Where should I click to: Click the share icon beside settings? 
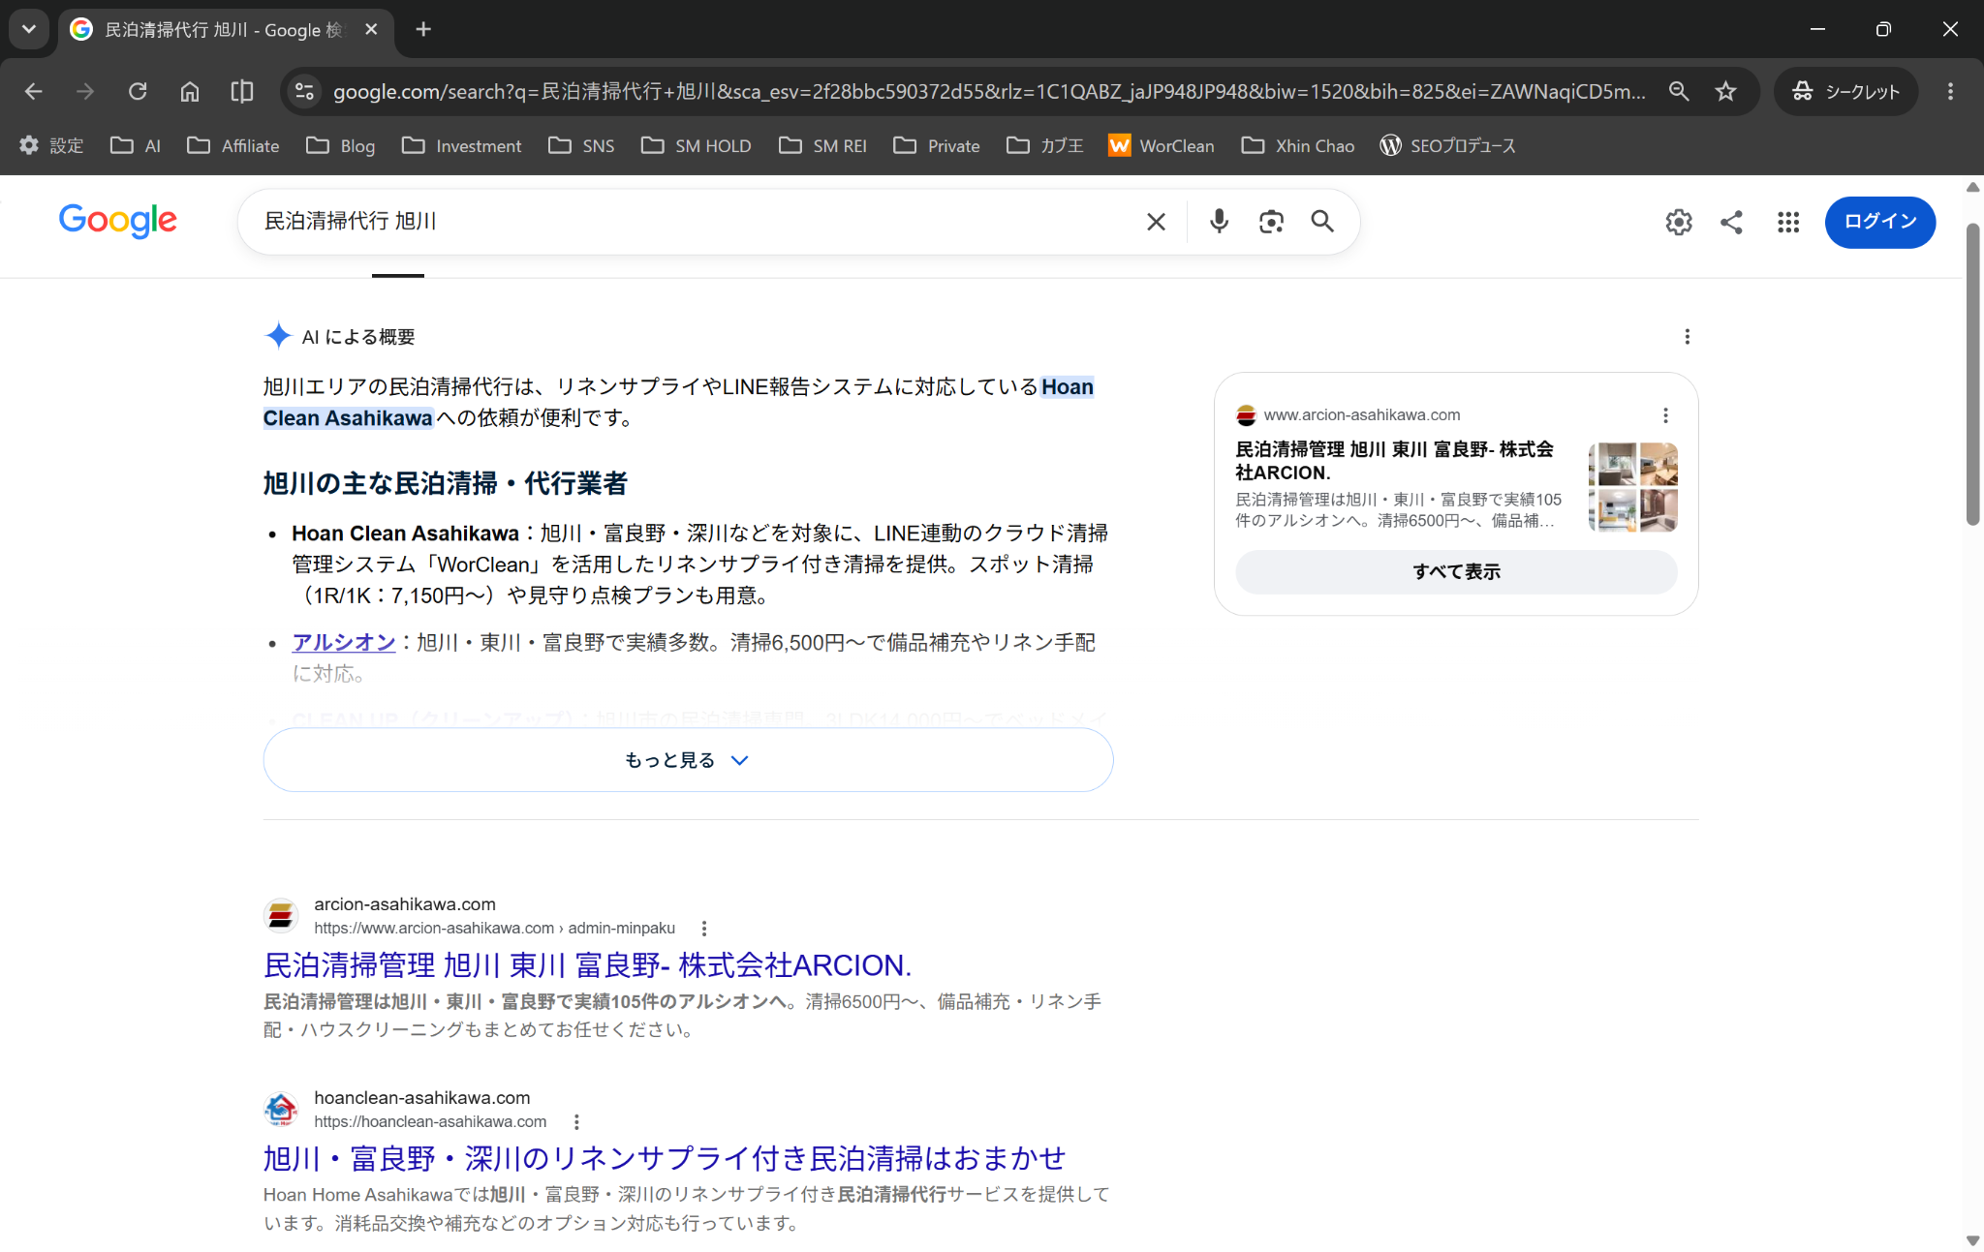(1731, 223)
